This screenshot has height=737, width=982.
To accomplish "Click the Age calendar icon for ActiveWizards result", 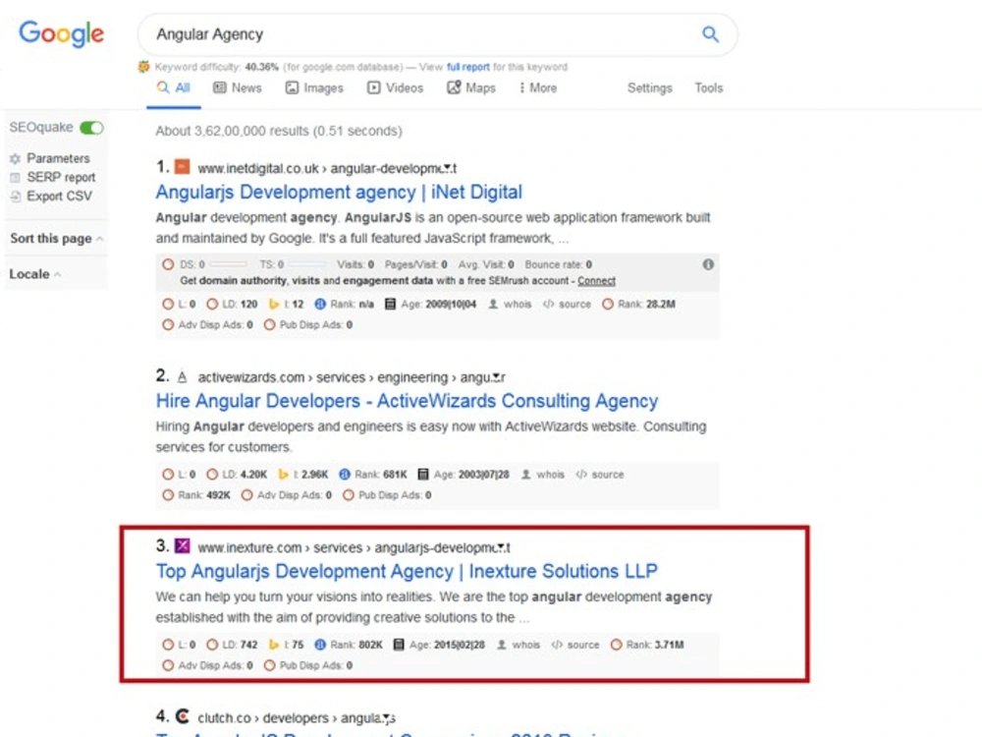I will tap(422, 475).
